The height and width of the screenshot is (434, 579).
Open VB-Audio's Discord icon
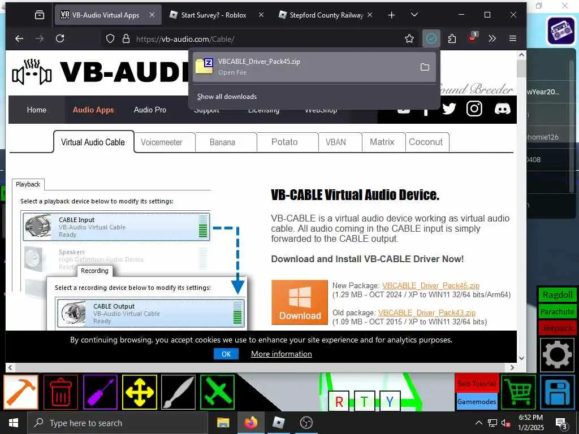502,109
